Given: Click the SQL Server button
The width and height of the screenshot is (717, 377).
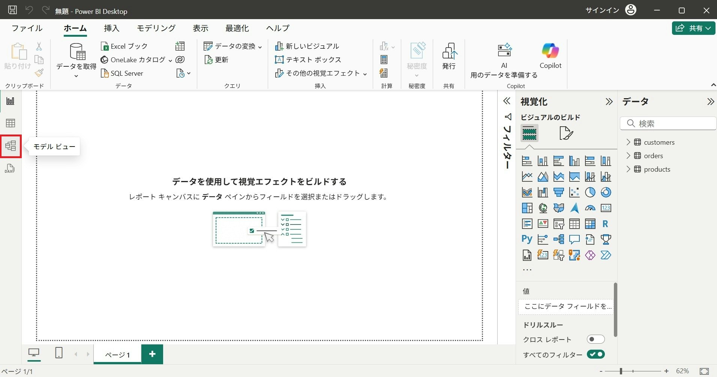Looking at the screenshot, I should point(122,73).
